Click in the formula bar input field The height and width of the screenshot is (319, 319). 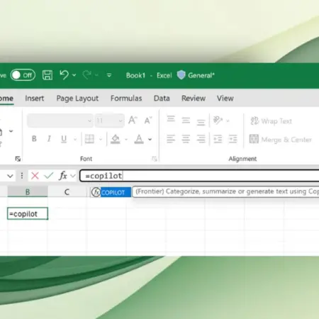(x=199, y=176)
